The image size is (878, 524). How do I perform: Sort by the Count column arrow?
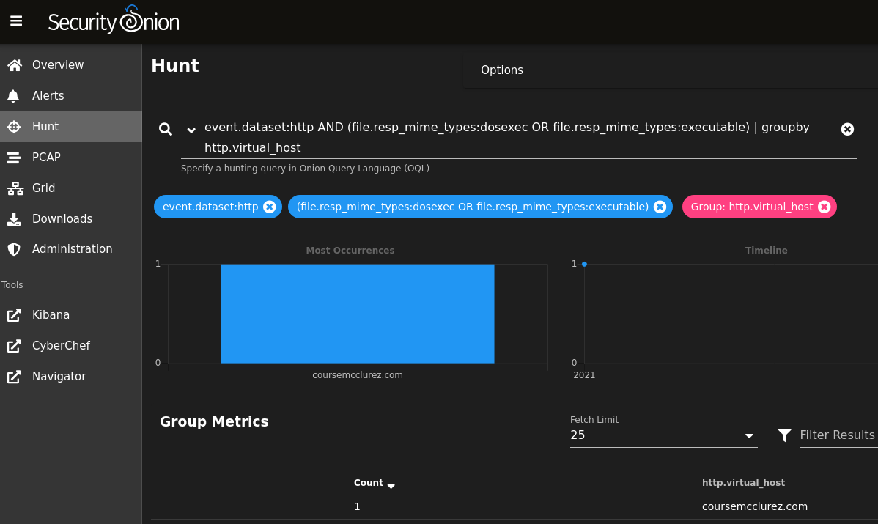[391, 485]
